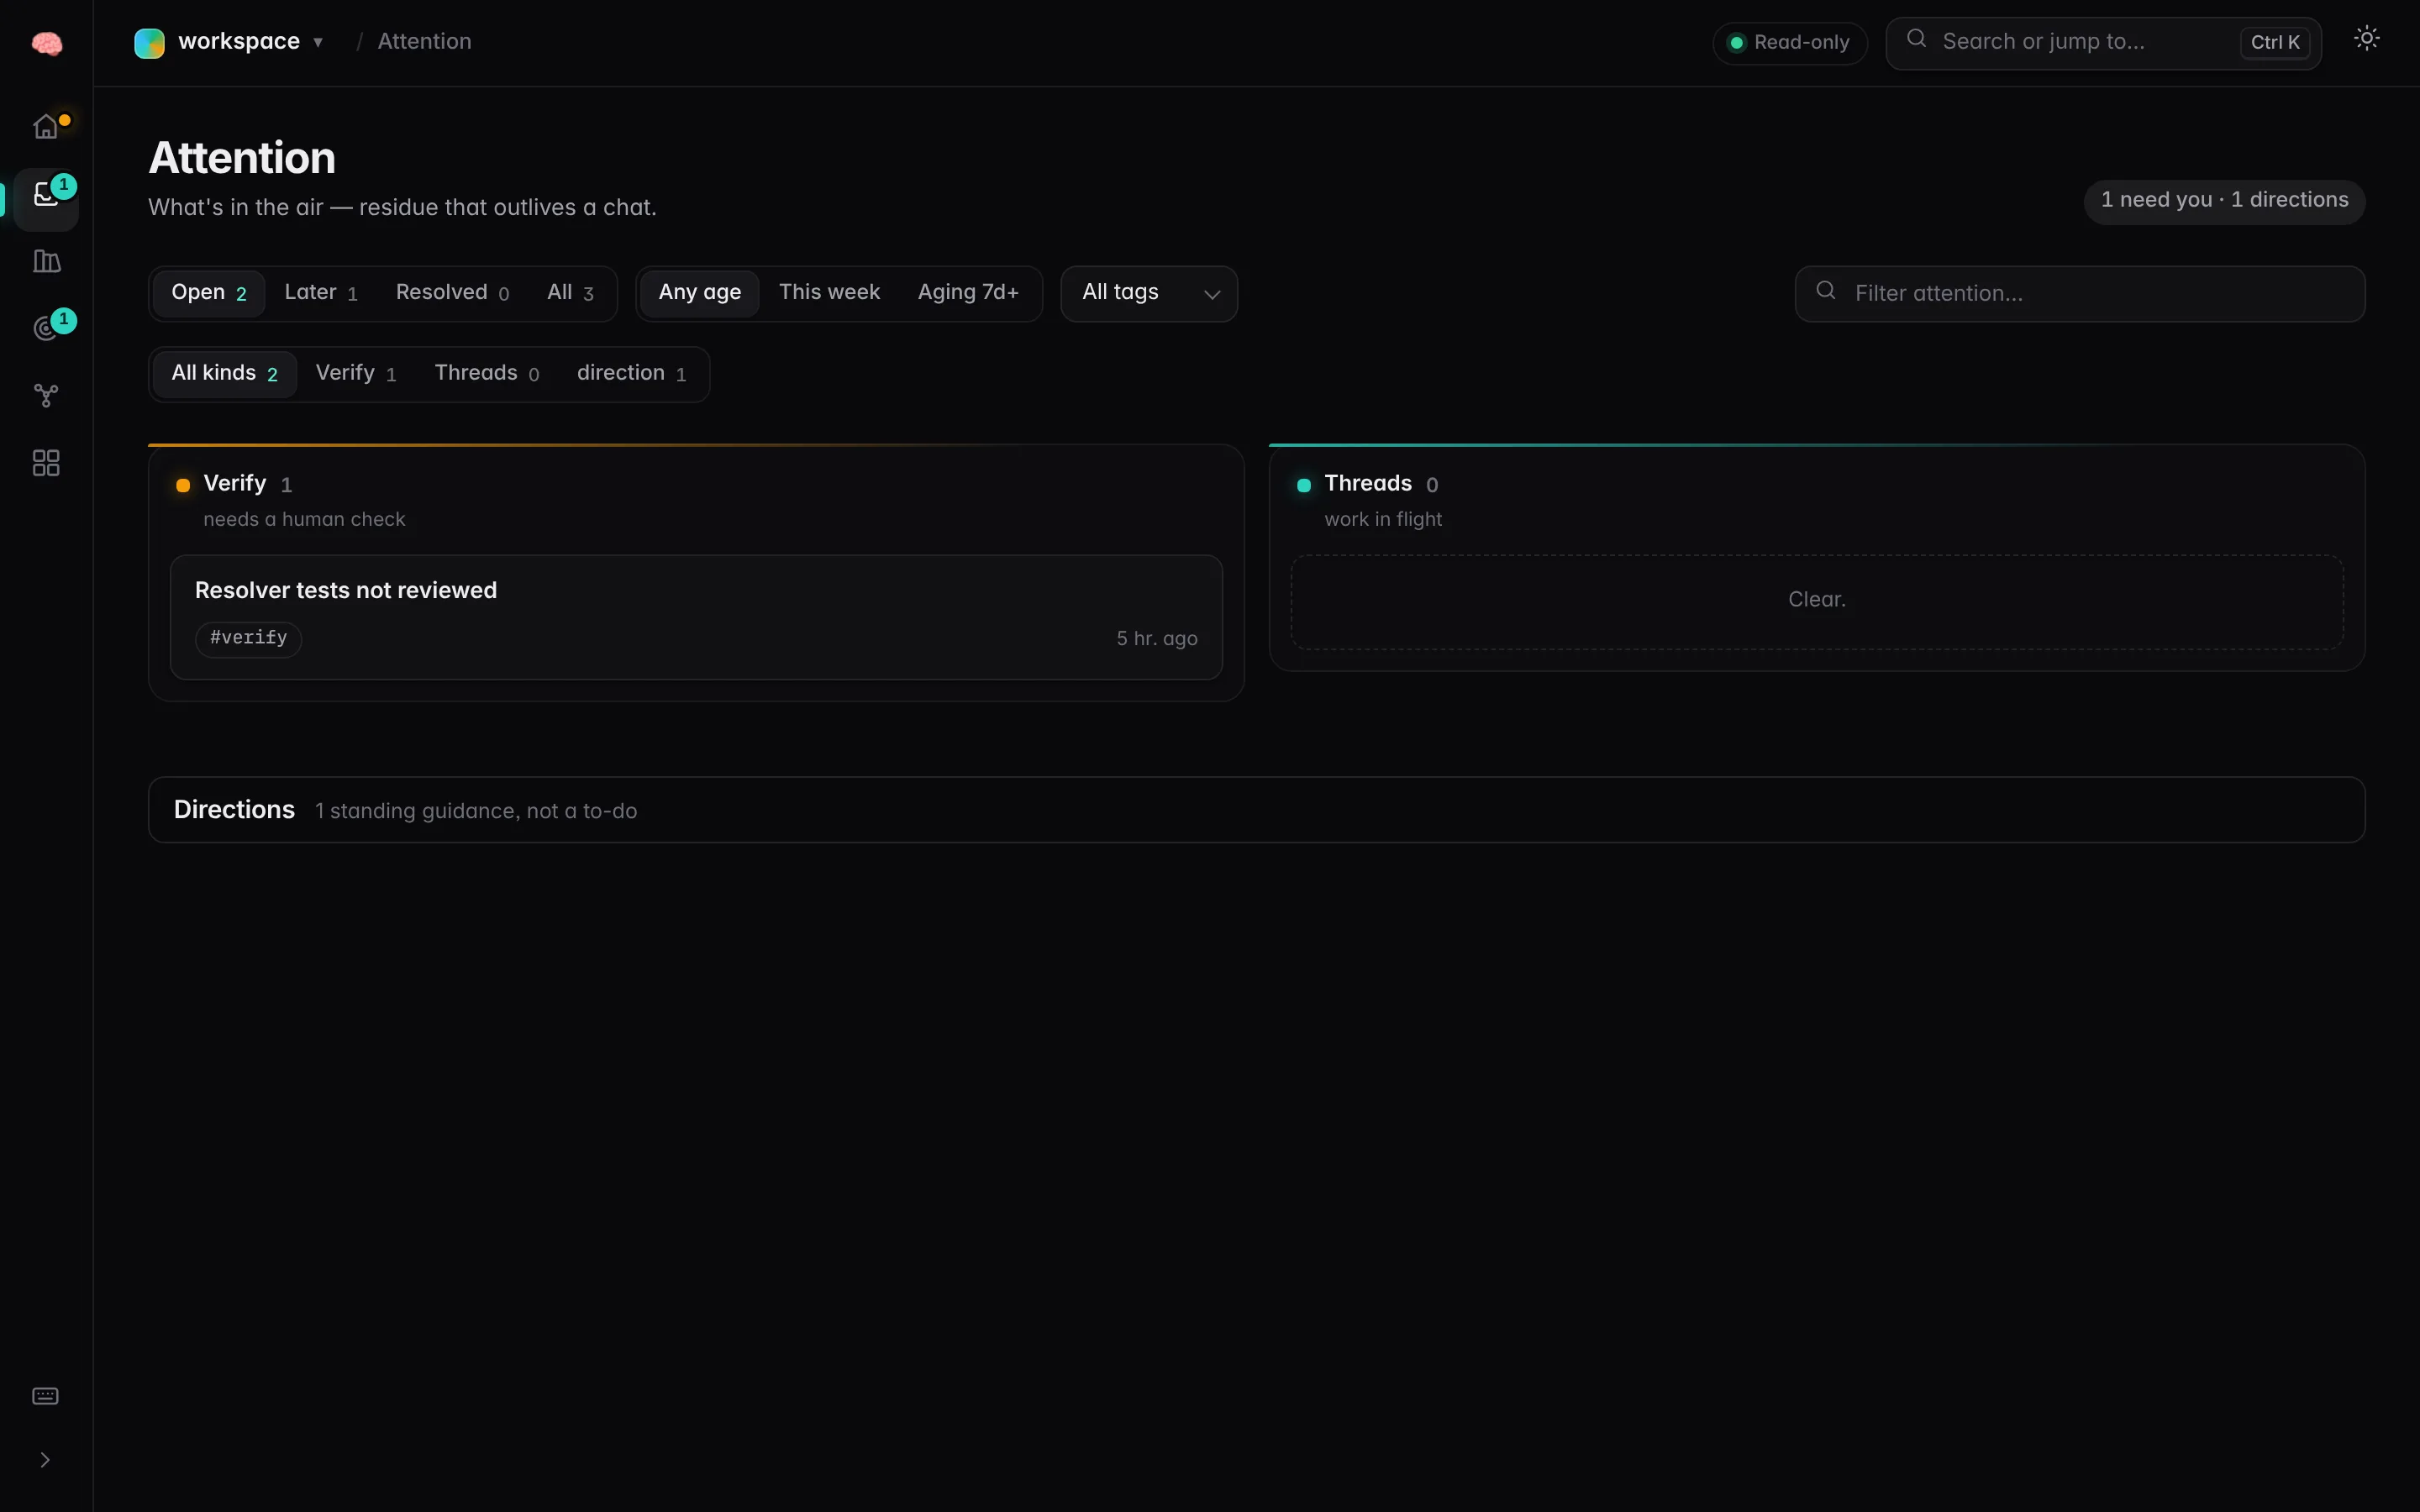Open the All tags dropdown
2420x1512 pixels.
(x=1149, y=294)
